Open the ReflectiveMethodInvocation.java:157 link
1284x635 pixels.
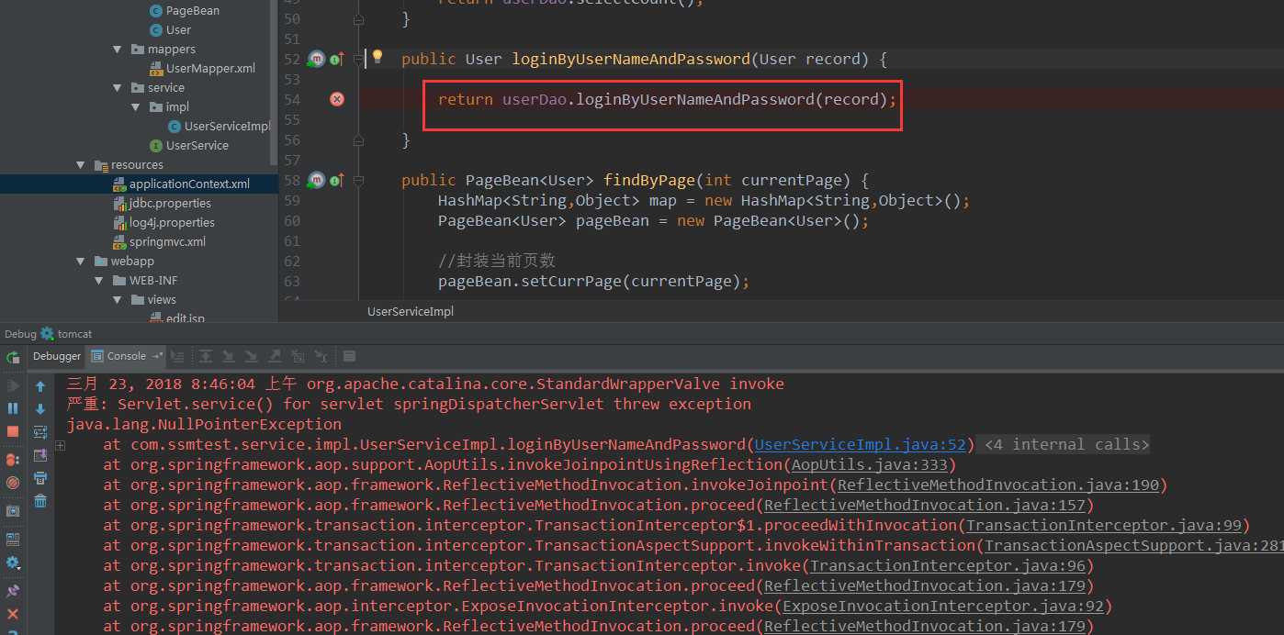(924, 505)
